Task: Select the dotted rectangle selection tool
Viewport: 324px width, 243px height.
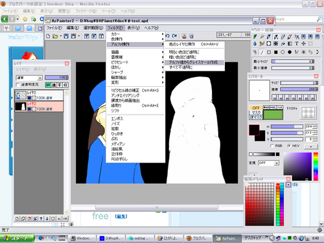Action: [310, 44]
